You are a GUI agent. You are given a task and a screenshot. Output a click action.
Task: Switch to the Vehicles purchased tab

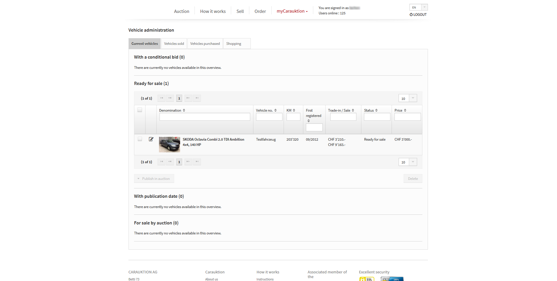205,44
